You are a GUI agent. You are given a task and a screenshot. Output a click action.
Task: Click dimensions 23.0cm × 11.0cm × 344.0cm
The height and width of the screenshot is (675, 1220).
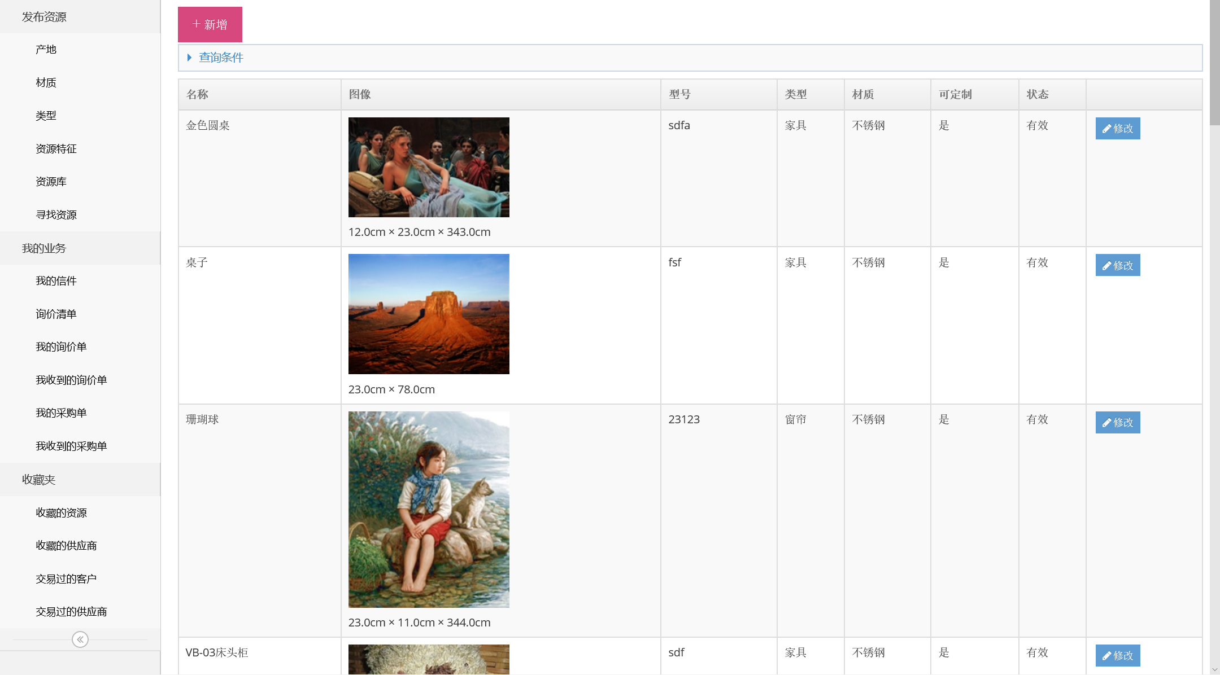(x=420, y=623)
